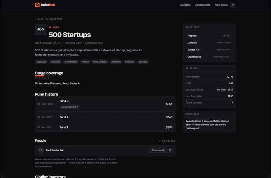Click the Stage coverage progress bar

pyautogui.click(x=42, y=76)
